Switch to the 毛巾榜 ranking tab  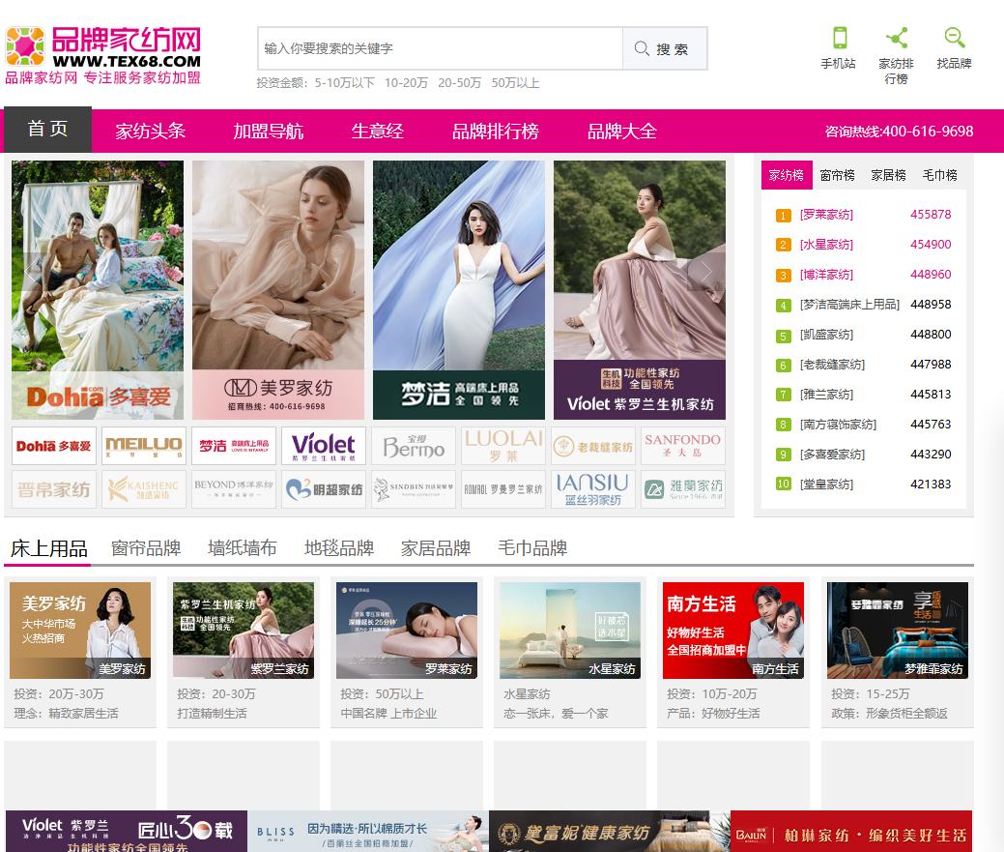[939, 175]
